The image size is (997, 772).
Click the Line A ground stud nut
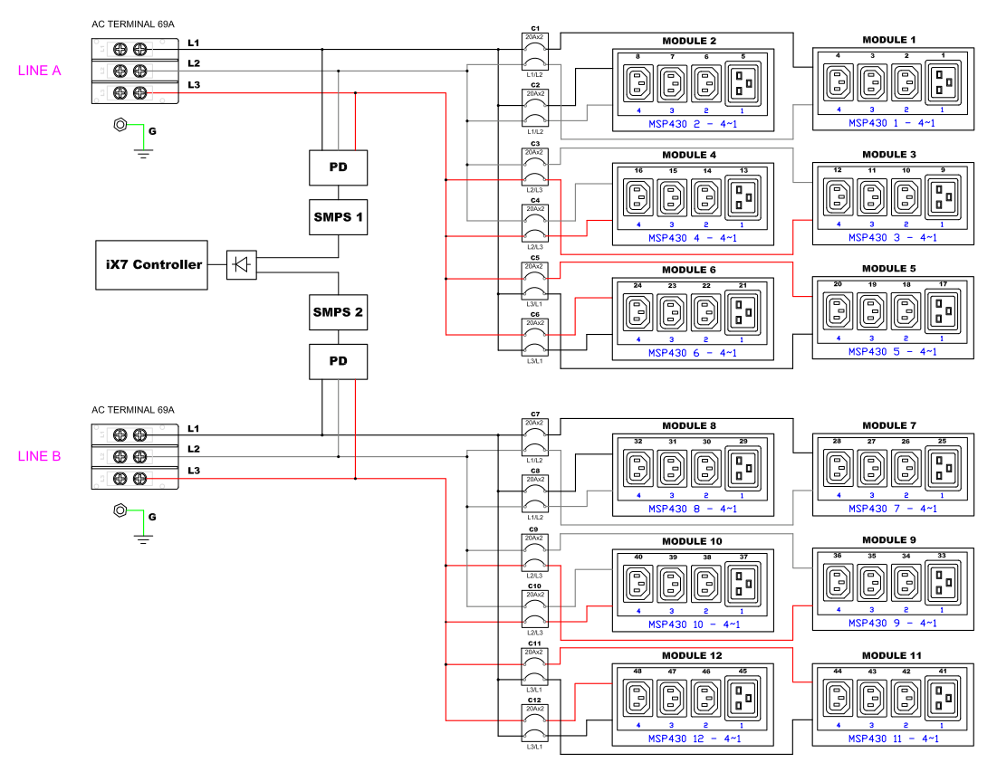[120, 125]
